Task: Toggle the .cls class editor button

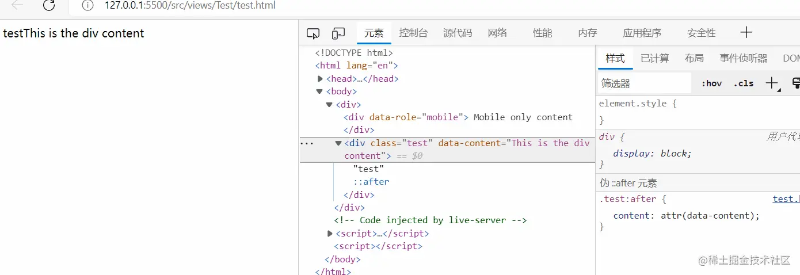Action: (x=744, y=83)
